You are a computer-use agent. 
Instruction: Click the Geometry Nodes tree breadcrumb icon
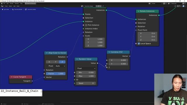coord(26,9)
